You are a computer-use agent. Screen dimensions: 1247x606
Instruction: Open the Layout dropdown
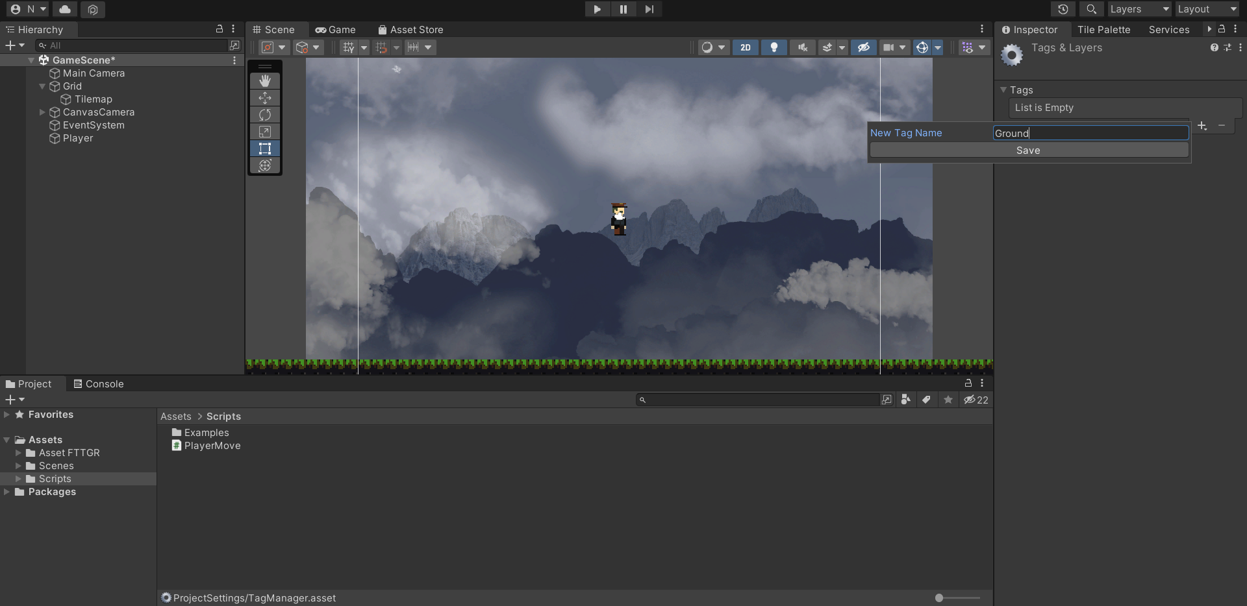coord(1208,9)
